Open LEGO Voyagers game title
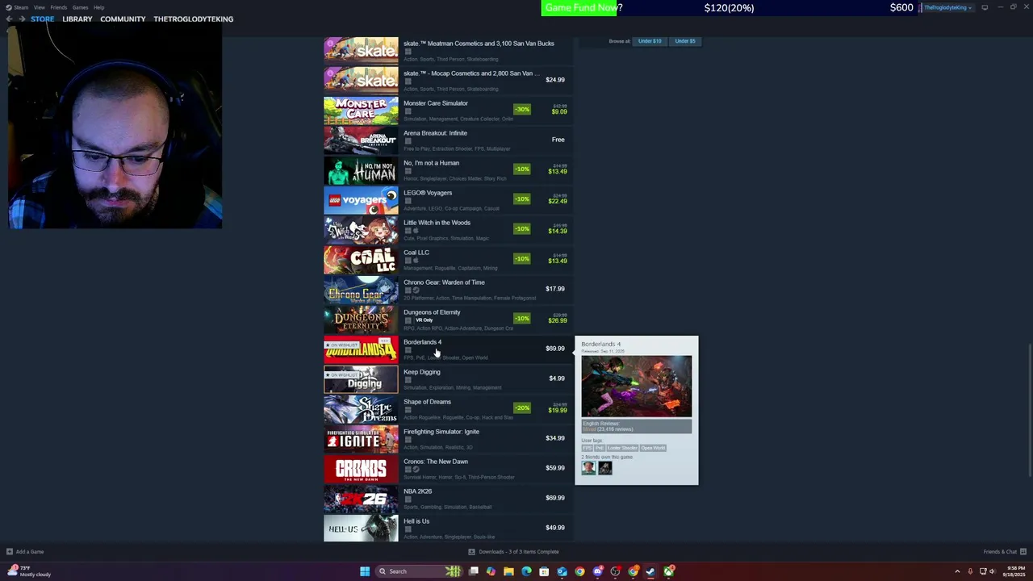This screenshot has height=581, width=1033. pos(428,193)
